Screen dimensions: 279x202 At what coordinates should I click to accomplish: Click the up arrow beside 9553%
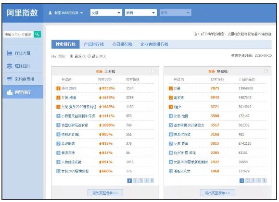tap(101, 88)
